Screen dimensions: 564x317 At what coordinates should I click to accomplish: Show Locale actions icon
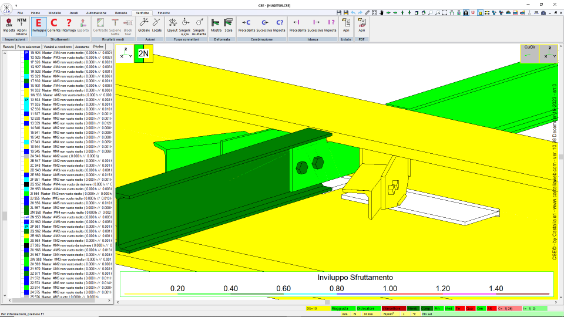tap(157, 25)
